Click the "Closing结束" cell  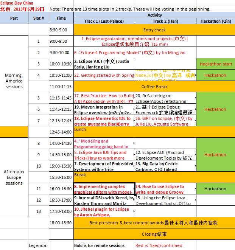tap(154, 234)
